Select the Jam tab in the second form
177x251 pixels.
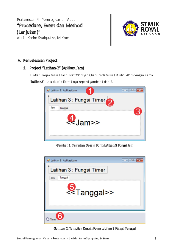pyautogui.click(x=53, y=178)
